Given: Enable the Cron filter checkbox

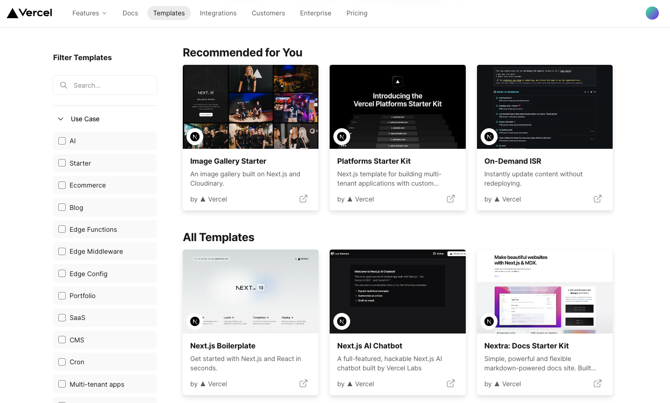Looking at the screenshot, I should tap(62, 362).
